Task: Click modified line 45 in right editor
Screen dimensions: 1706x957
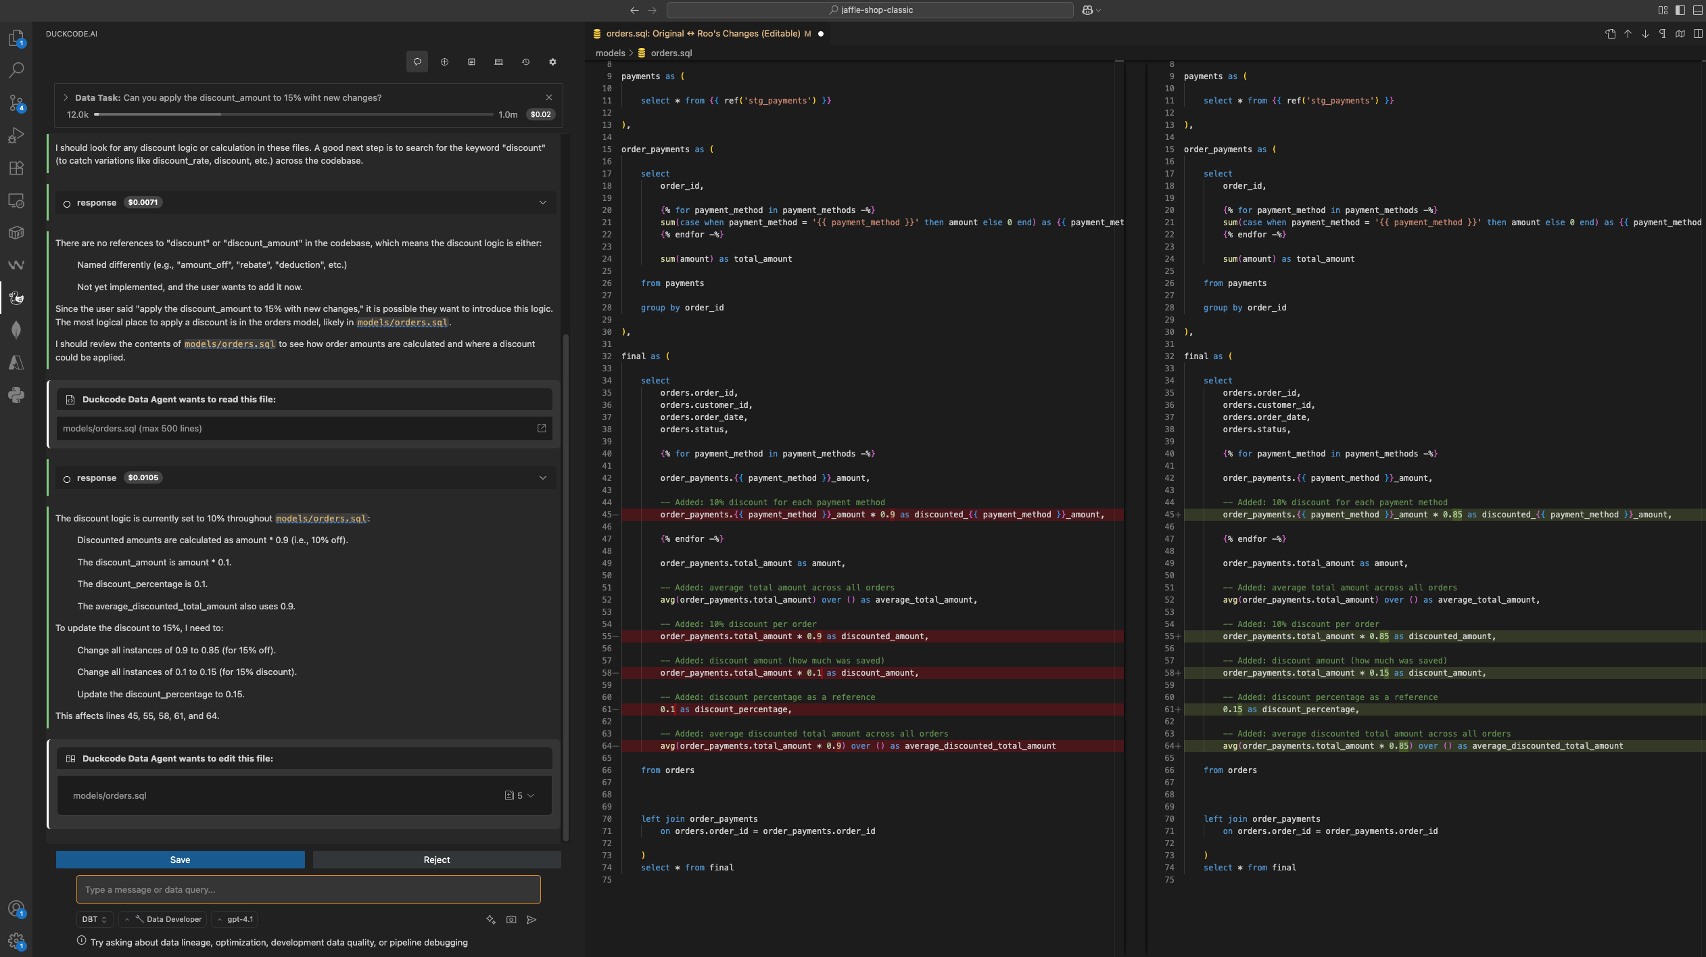Action: click(1444, 515)
